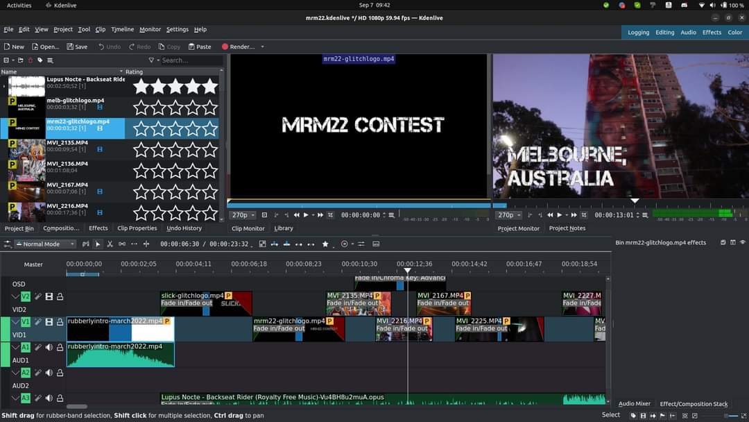The height and width of the screenshot is (422, 749).
Task: Click the split compare icon in the effects stack header
Action: pyautogui.click(x=733, y=242)
